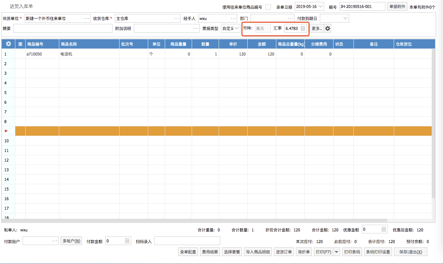Image resolution: width=443 pixels, height=264 pixels.
Task: Click 保存|退出(X) button
Action: tap(410, 252)
